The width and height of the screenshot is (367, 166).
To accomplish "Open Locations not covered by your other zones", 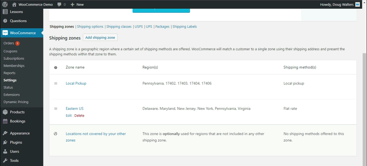I will tap(96, 137).
